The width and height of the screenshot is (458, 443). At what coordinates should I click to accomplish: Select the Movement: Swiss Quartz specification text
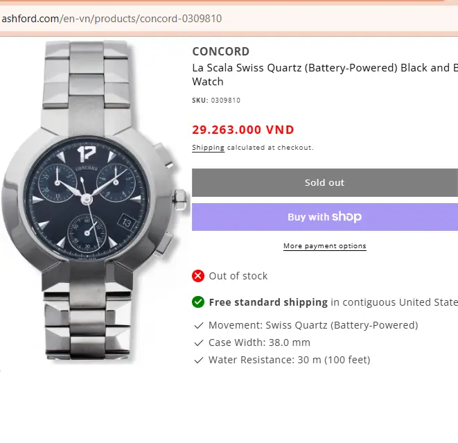[x=313, y=325]
